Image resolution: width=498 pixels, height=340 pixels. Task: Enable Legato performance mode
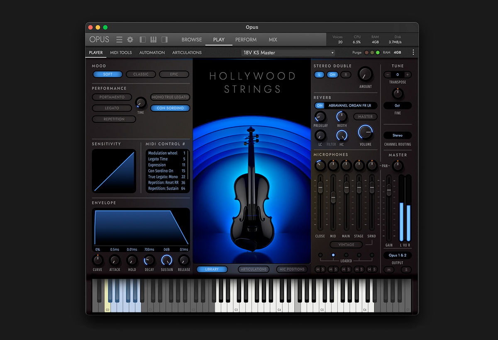coord(112,108)
